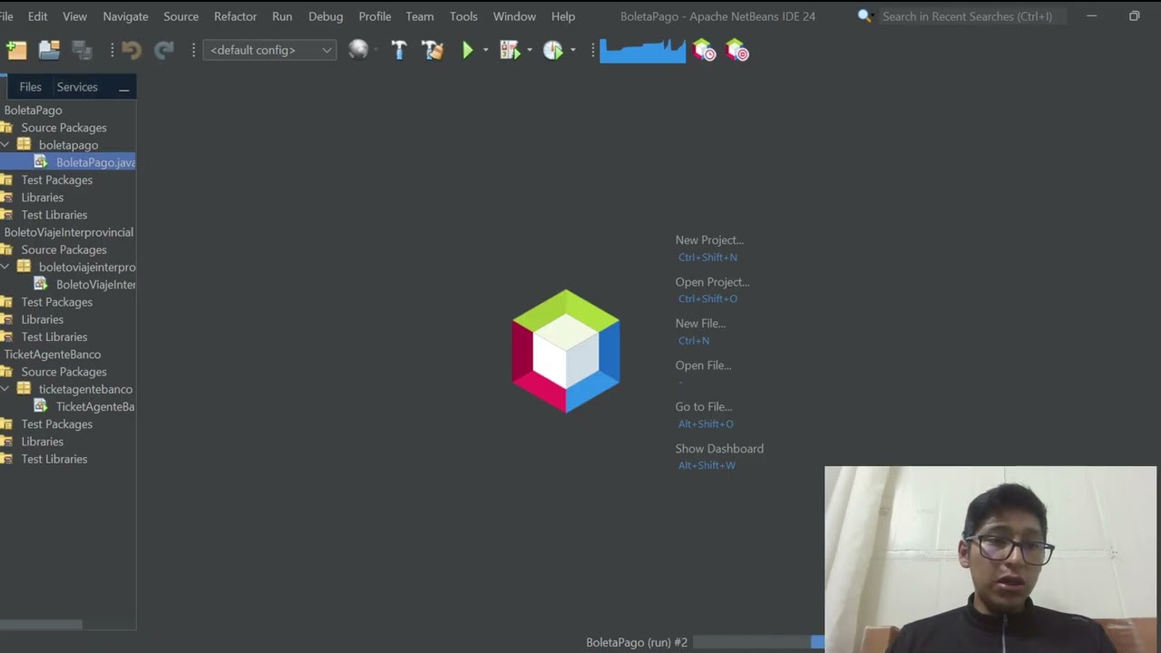Image resolution: width=1161 pixels, height=653 pixels.
Task: Select the BoletaPago project node
Action: (x=33, y=110)
